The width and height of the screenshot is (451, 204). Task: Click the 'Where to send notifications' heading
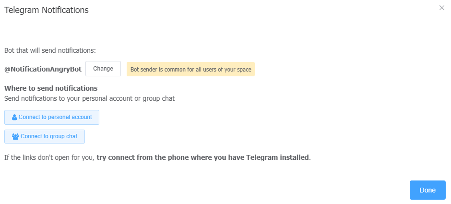point(51,88)
